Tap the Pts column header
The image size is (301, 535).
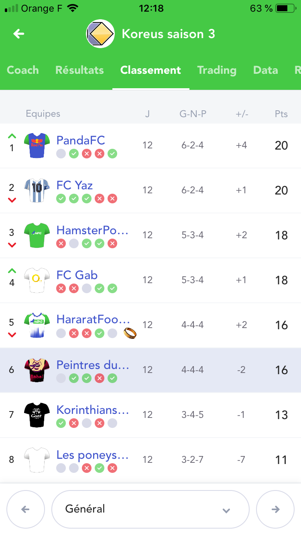pos(281,114)
